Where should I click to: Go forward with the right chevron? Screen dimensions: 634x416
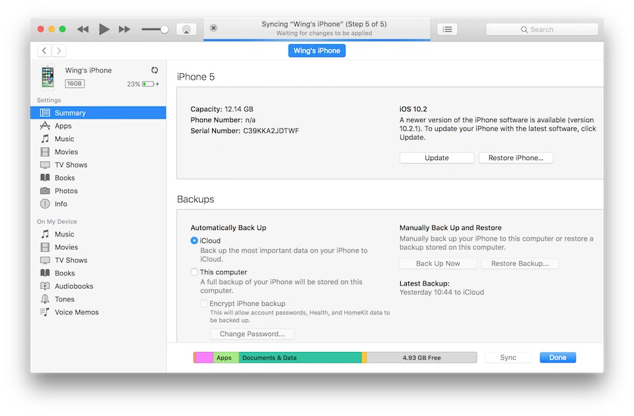pos(59,51)
